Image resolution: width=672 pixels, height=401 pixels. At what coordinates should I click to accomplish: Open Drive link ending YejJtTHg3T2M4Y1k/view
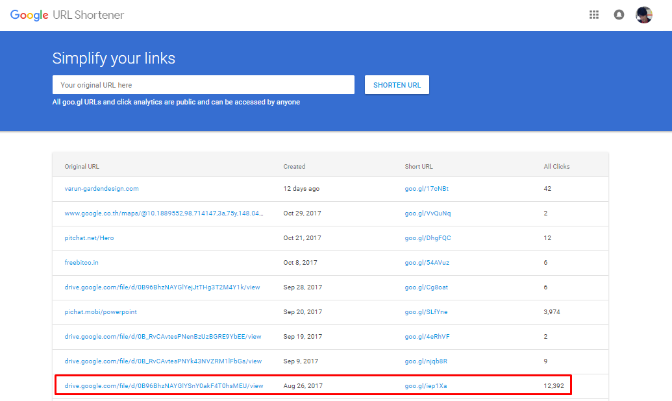pos(162,287)
